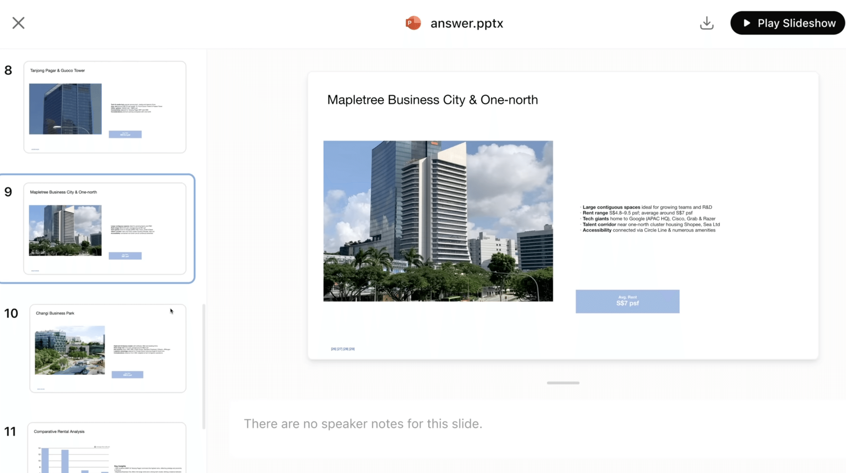Image resolution: width=846 pixels, height=473 pixels.
Task: Click the building photo on the slide
Action: (438, 221)
